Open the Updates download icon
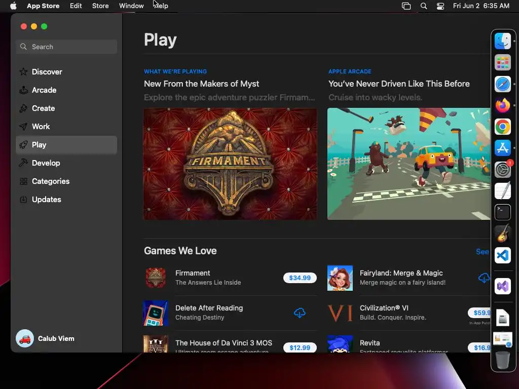 coord(23,200)
